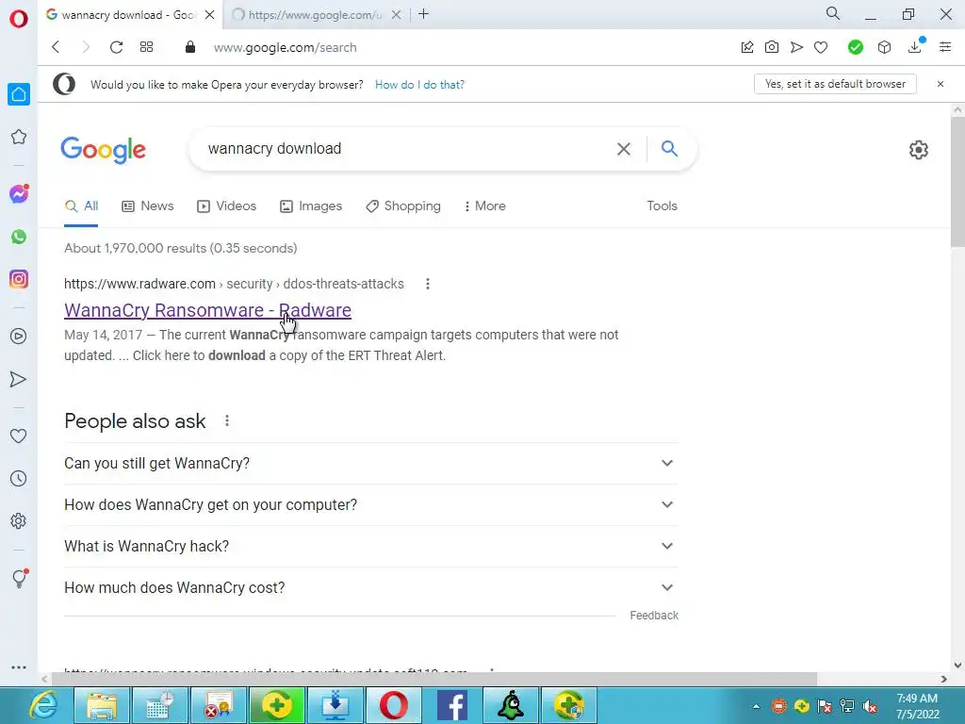View site security padlock info
This screenshot has height=724, width=965.
click(x=190, y=47)
